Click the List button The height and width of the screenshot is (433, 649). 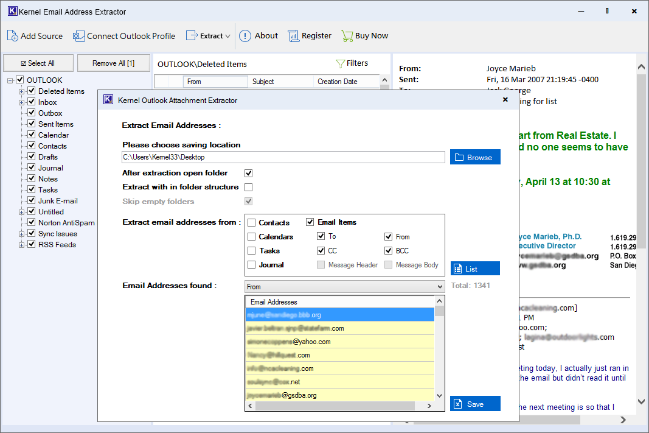pyautogui.click(x=475, y=269)
